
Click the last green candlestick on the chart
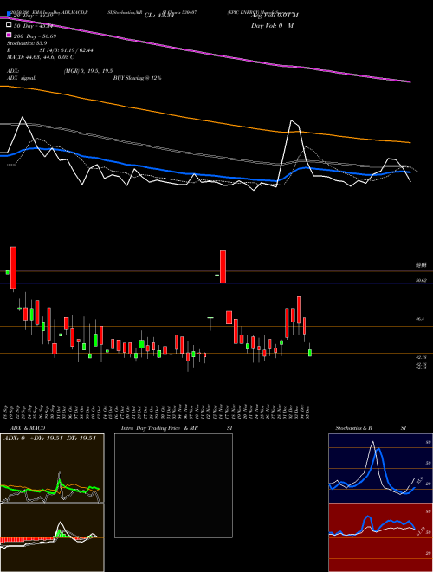click(x=310, y=353)
